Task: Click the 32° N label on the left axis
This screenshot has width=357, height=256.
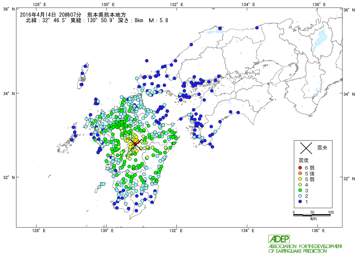Action: (9, 178)
